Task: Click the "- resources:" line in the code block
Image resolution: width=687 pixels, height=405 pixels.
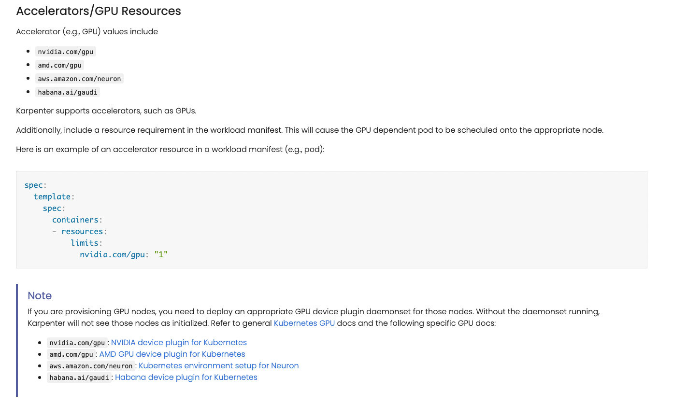Action: 80,231
